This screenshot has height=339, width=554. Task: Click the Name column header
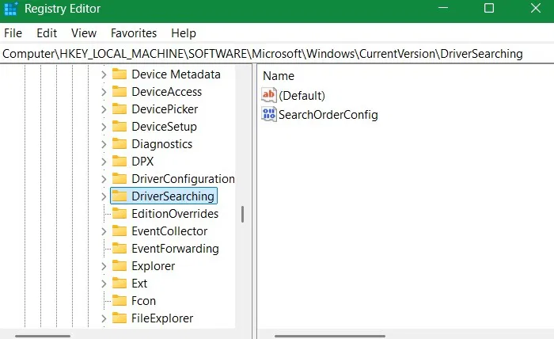coord(279,76)
